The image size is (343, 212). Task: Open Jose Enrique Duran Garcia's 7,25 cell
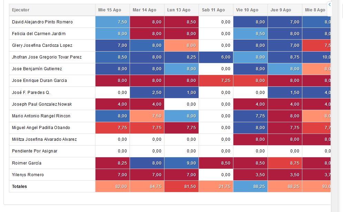click(216, 81)
